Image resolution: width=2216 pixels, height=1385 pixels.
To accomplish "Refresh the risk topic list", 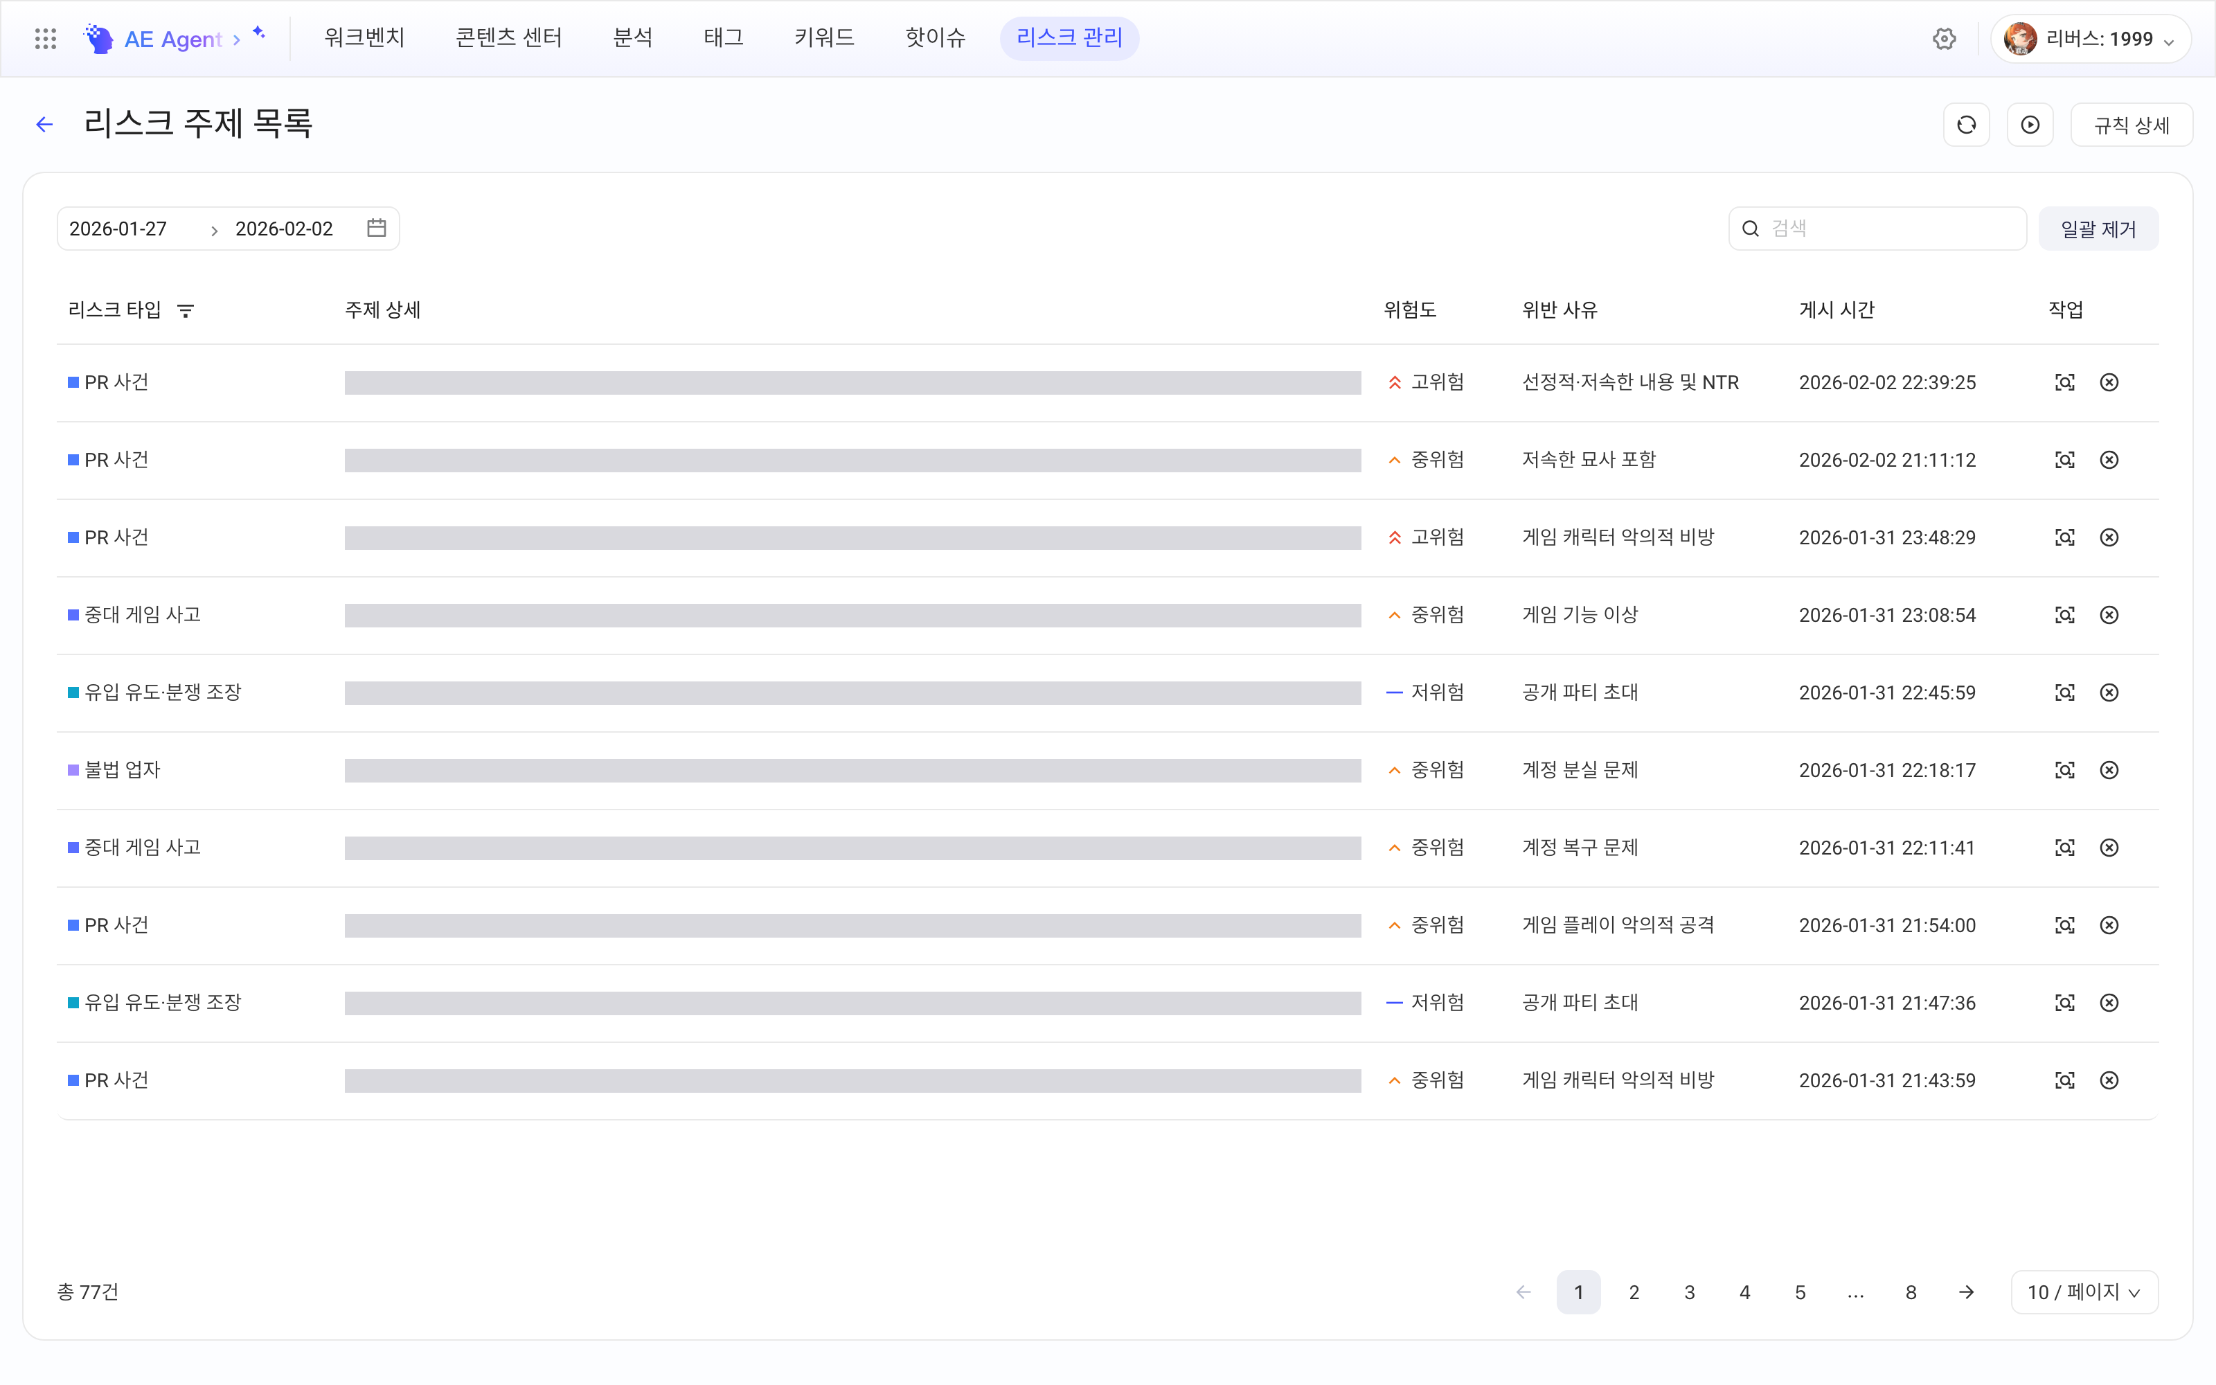I will click(1966, 125).
